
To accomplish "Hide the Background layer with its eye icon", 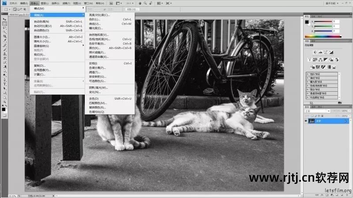I will point(306,120).
